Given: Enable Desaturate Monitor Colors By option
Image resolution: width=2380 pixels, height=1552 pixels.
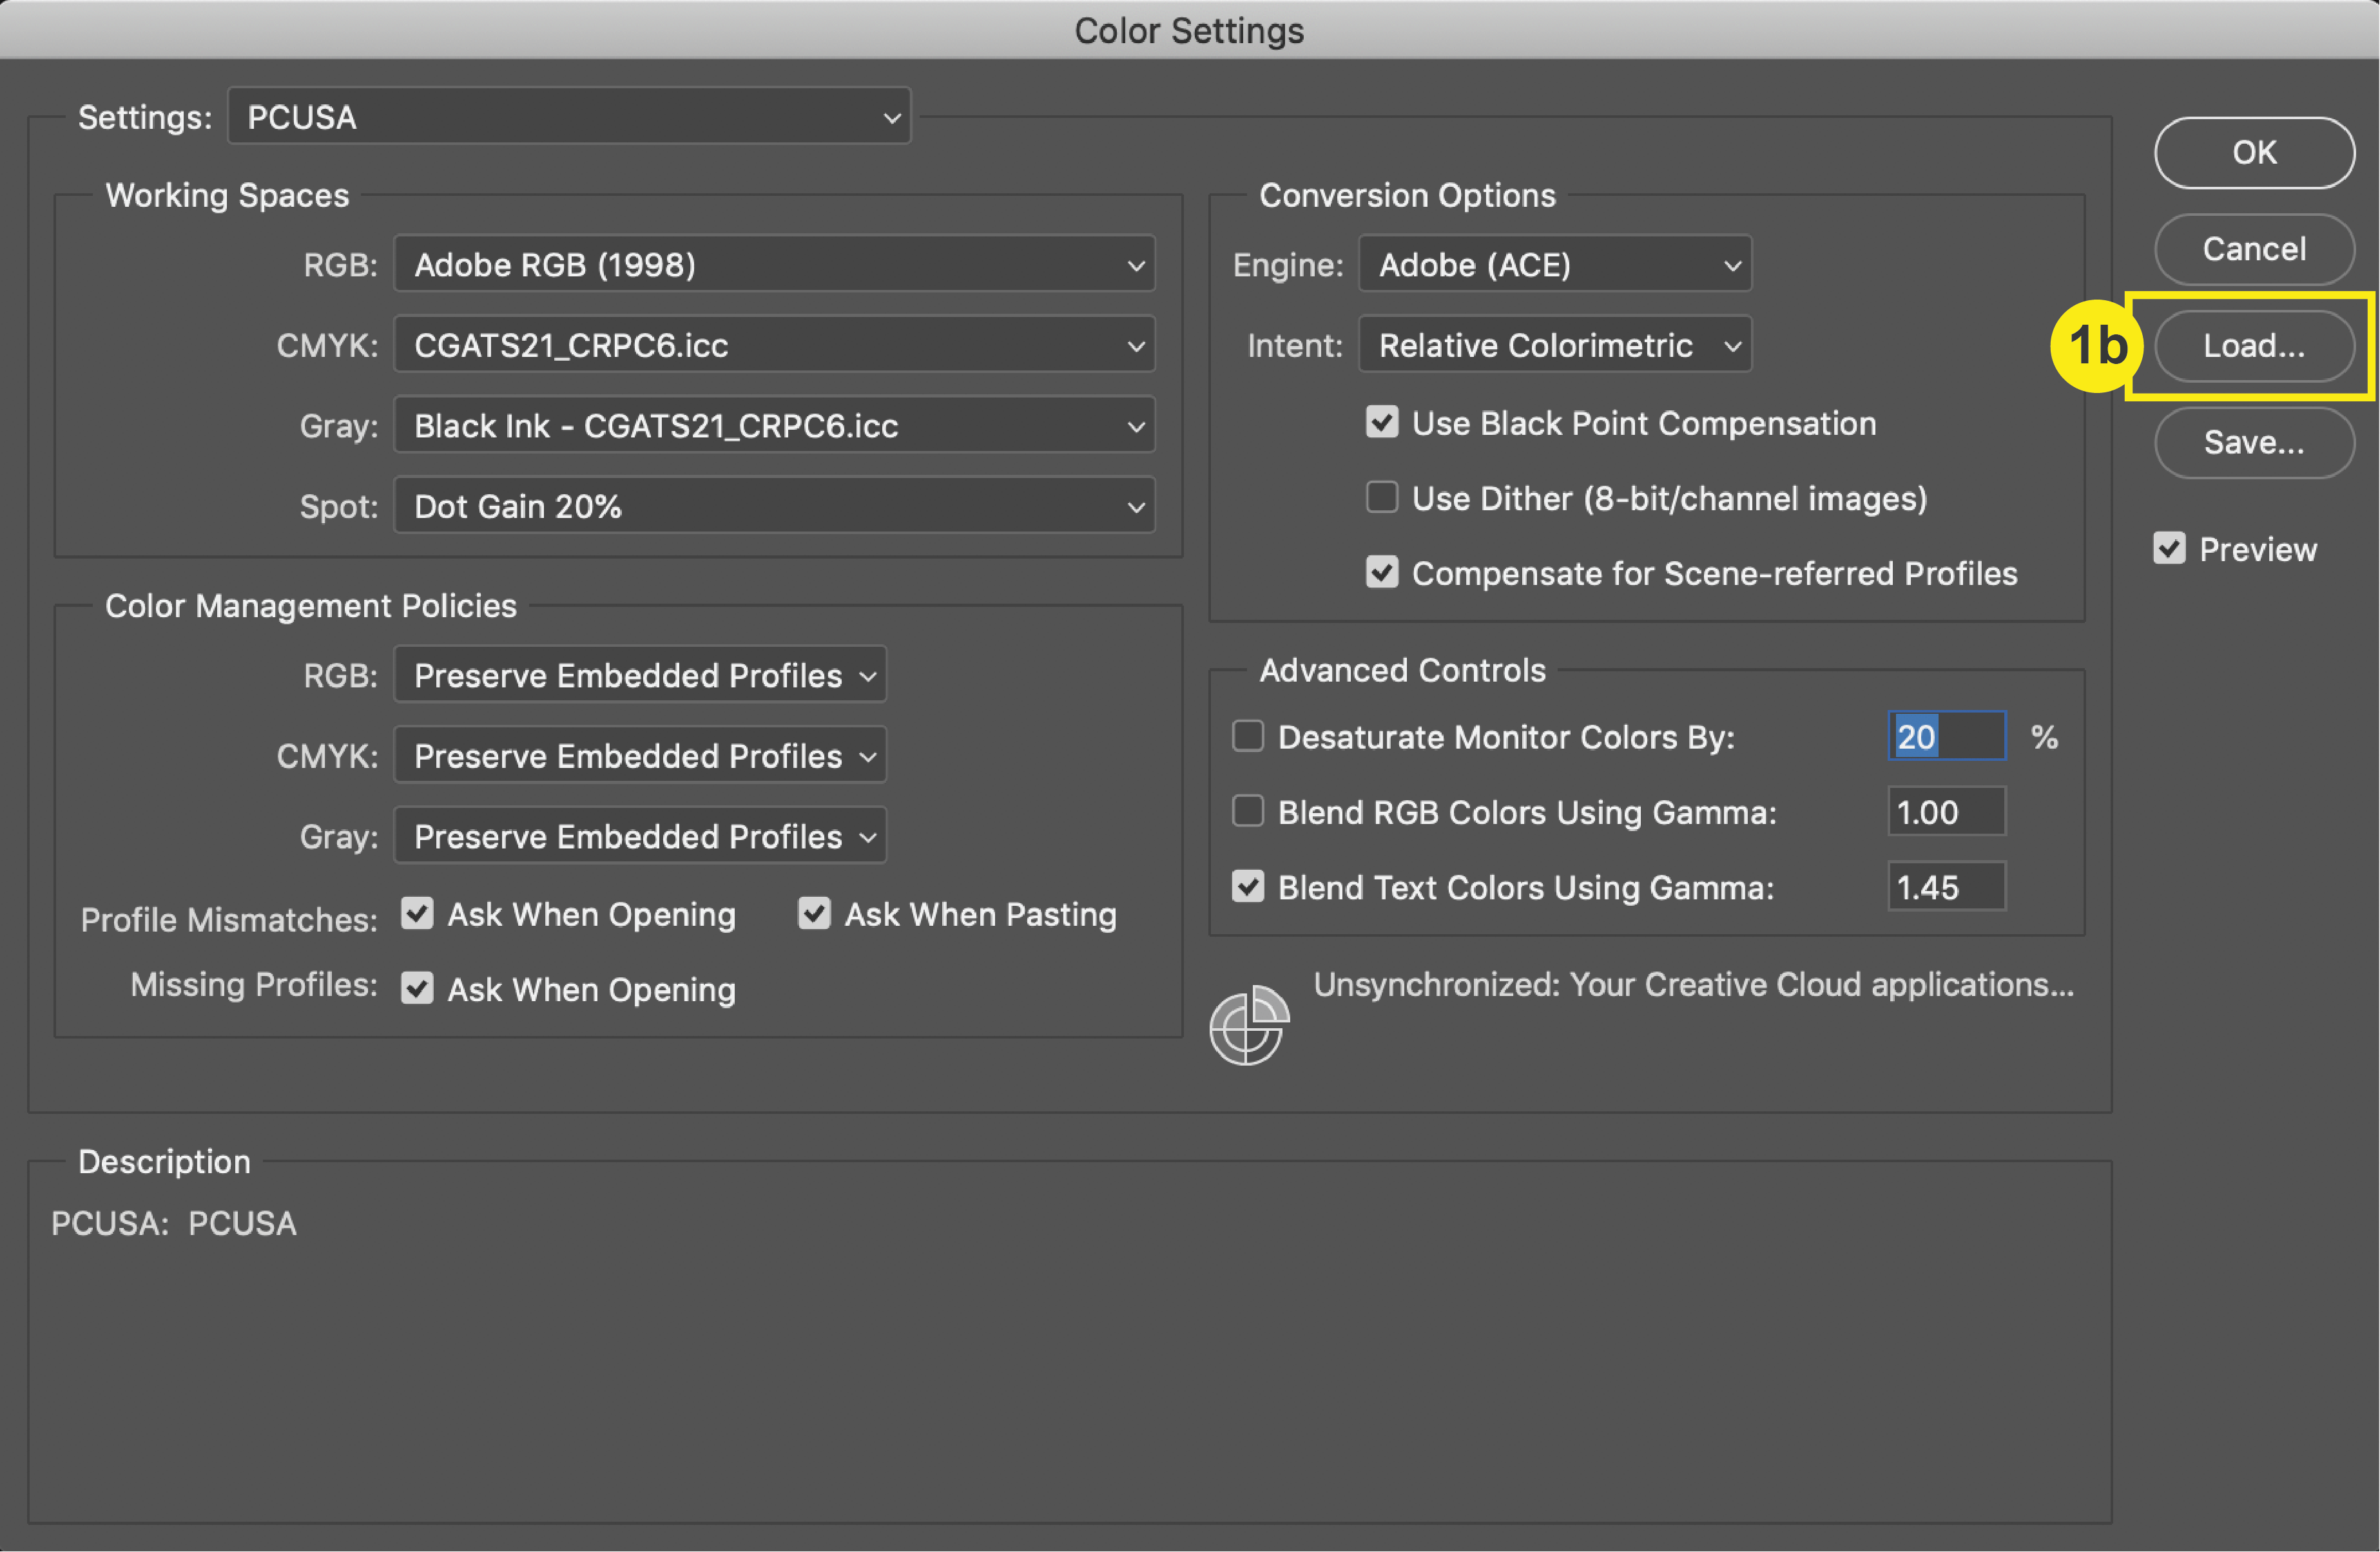Looking at the screenshot, I should click(1247, 736).
